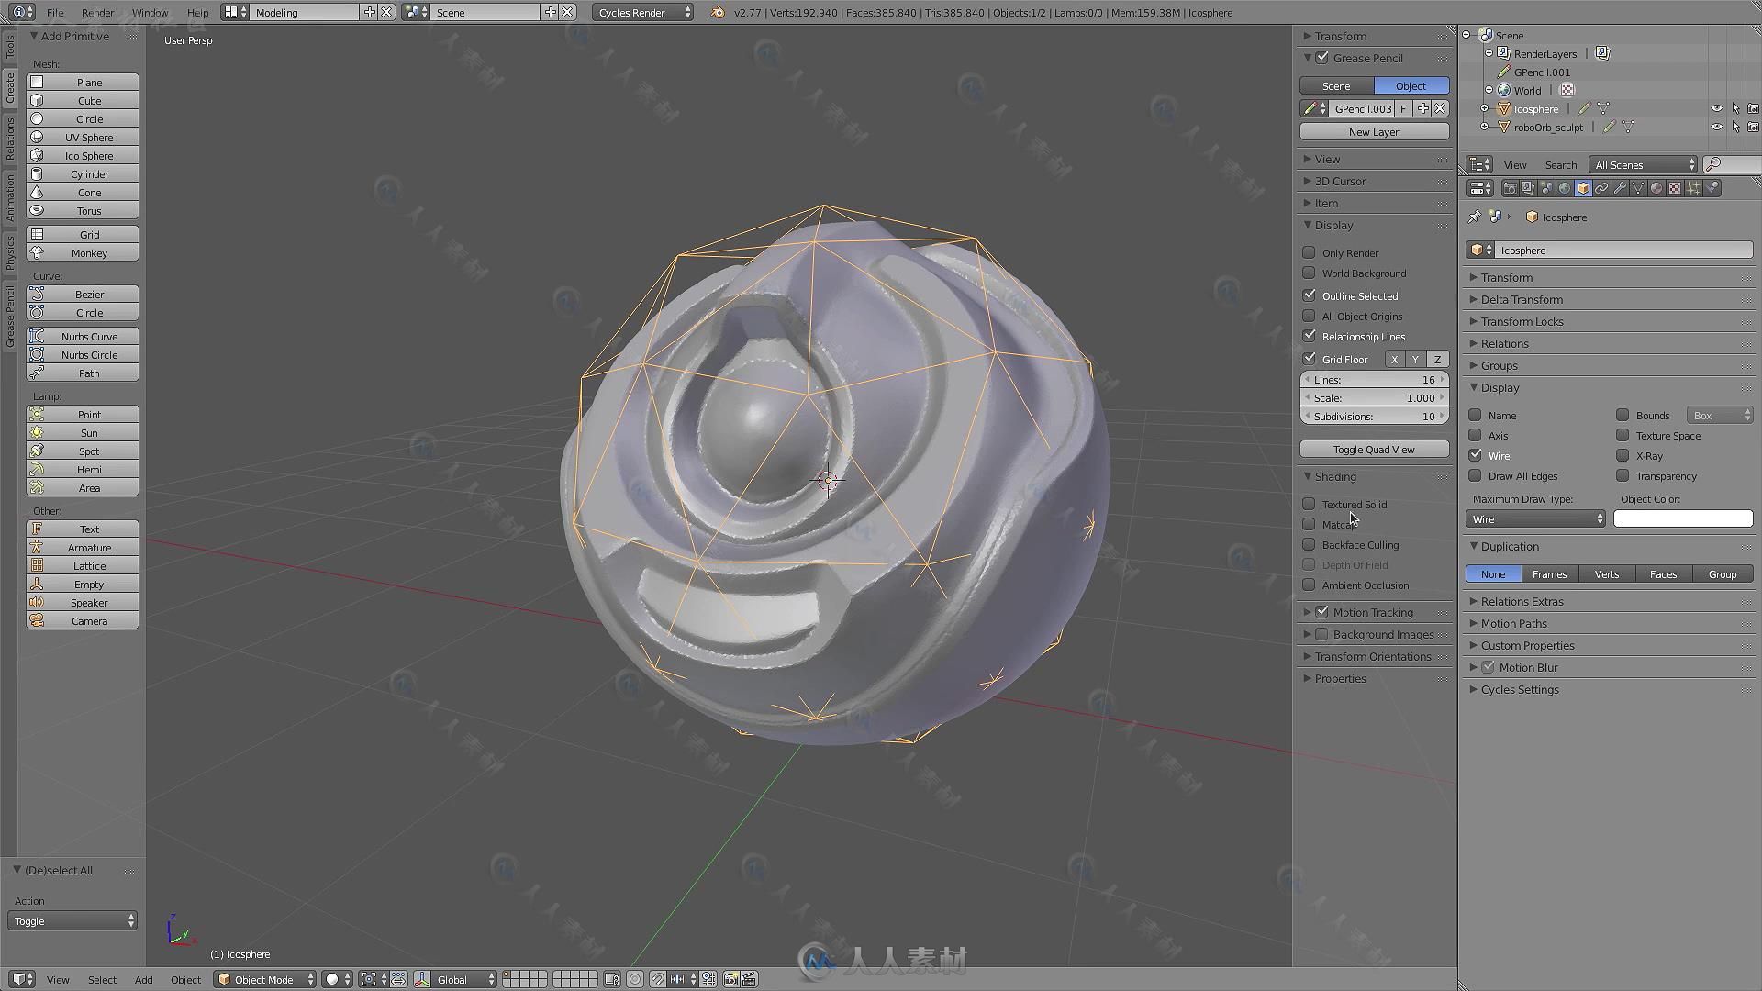Toggle roboOrb_sculpt render camera restriction
Viewport: 1762px width, 991px height.
coord(1753,127)
